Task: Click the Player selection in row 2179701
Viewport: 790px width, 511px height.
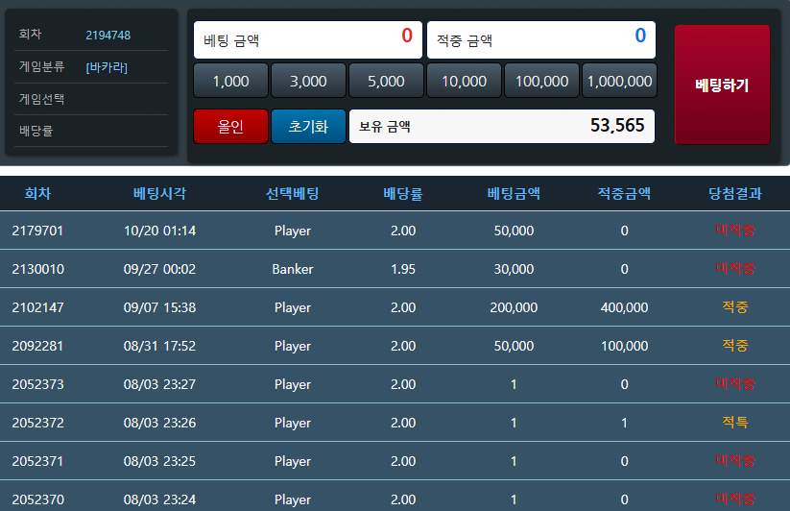Action: [x=292, y=231]
